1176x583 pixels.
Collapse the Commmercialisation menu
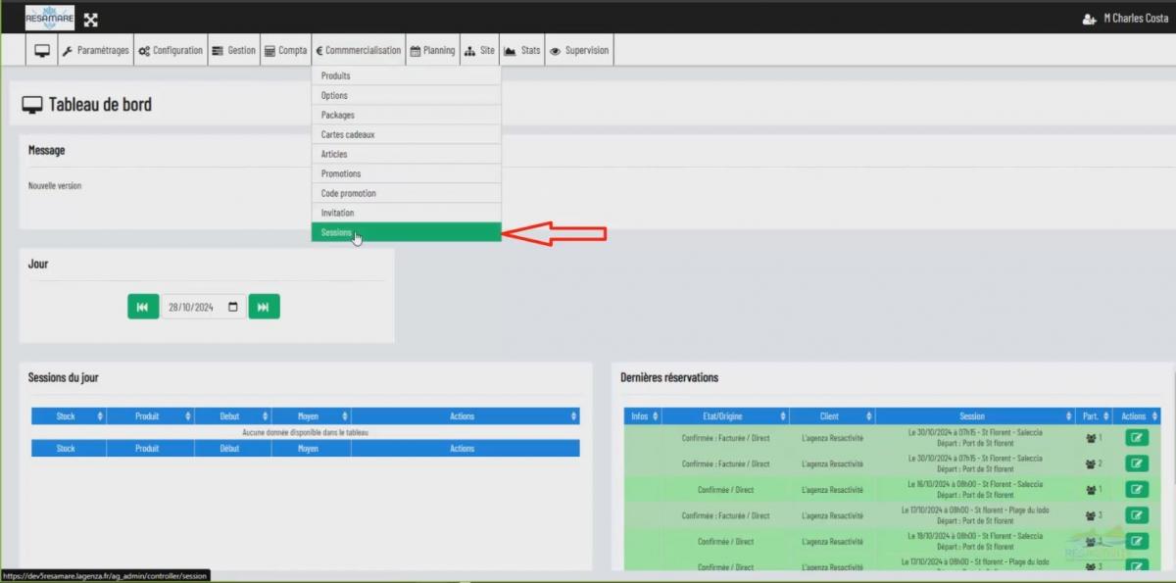click(x=359, y=51)
